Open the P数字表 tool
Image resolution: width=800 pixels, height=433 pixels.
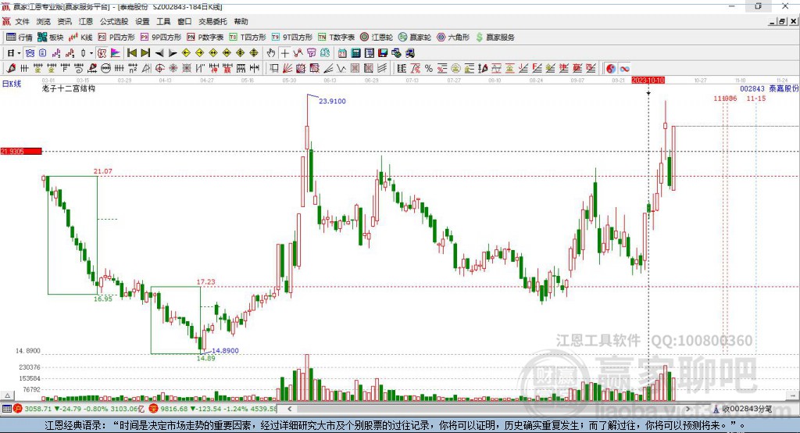pyautogui.click(x=205, y=38)
